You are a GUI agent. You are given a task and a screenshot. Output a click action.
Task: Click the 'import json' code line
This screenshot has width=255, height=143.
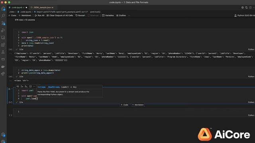coord(27,32)
